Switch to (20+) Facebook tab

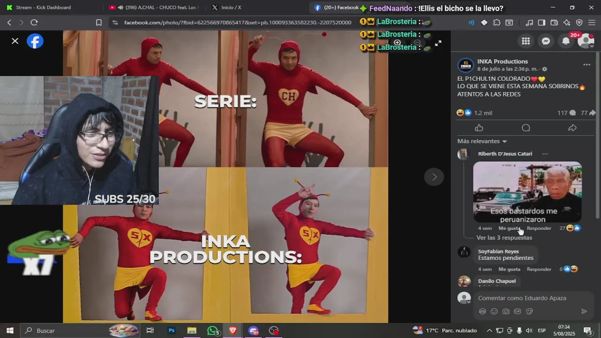coord(337,8)
